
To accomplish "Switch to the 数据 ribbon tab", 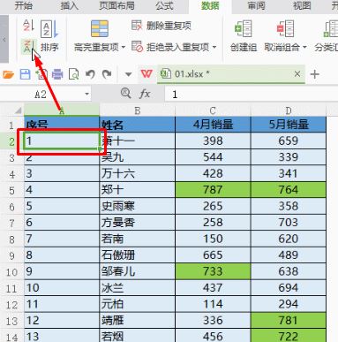I will point(210,5).
